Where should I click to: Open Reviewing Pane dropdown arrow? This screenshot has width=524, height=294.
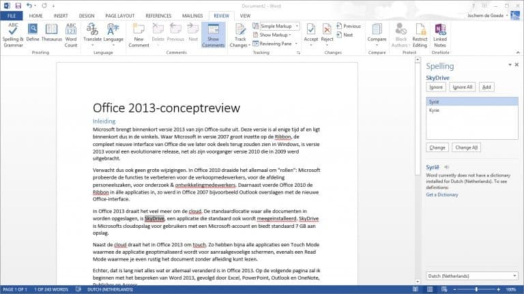296,44
